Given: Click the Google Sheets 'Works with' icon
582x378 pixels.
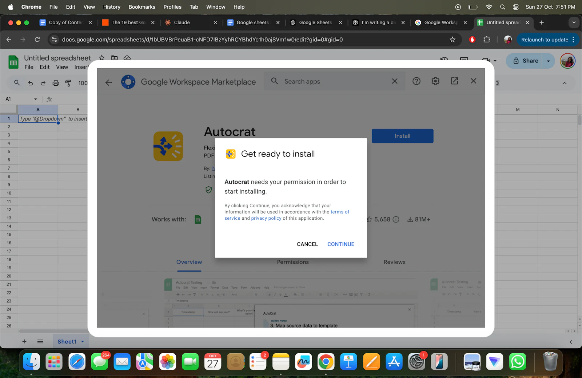Looking at the screenshot, I should coord(198,219).
